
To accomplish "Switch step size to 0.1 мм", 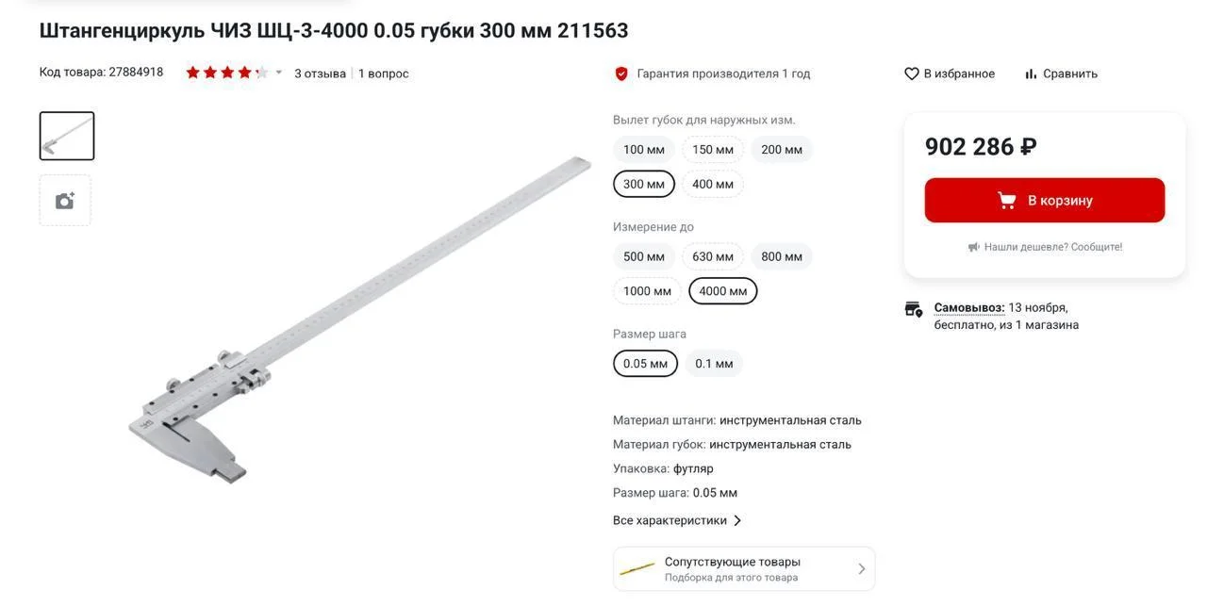I will coord(714,364).
